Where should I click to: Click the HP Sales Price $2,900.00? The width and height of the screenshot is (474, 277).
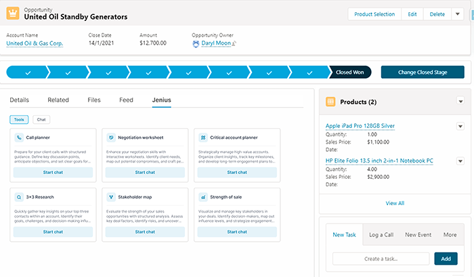[x=378, y=177]
